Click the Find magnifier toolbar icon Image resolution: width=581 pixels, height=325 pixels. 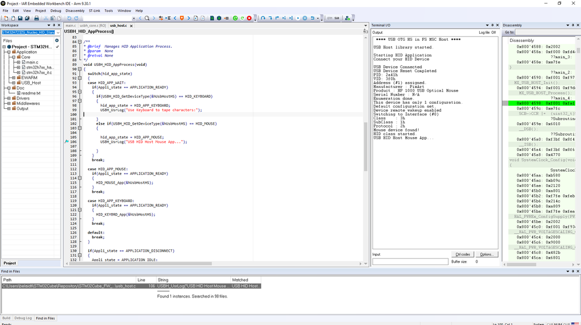point(147,18)
